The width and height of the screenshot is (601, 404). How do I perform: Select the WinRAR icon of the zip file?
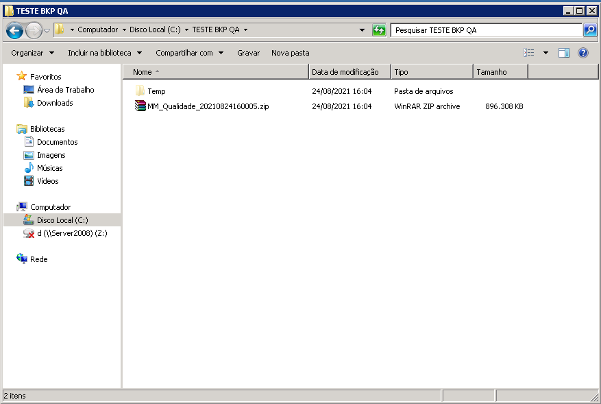pos(140,106)
